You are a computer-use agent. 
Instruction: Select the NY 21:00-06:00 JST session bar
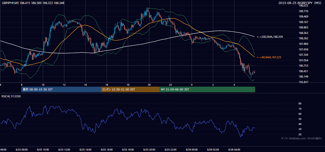point(207,89)
